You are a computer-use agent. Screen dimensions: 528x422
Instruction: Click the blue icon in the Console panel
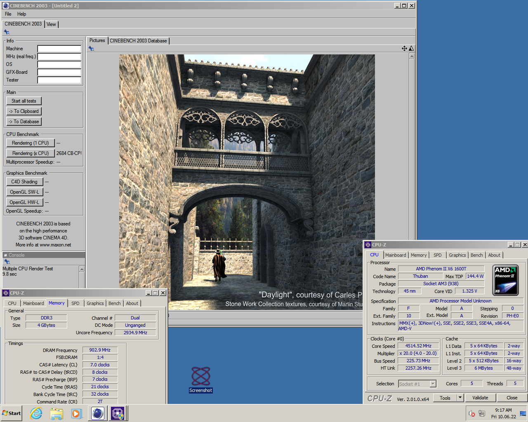(7, 262)
